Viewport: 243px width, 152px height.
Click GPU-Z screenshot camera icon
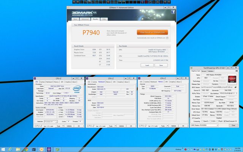pyautogui.click(x=237, y=71)
